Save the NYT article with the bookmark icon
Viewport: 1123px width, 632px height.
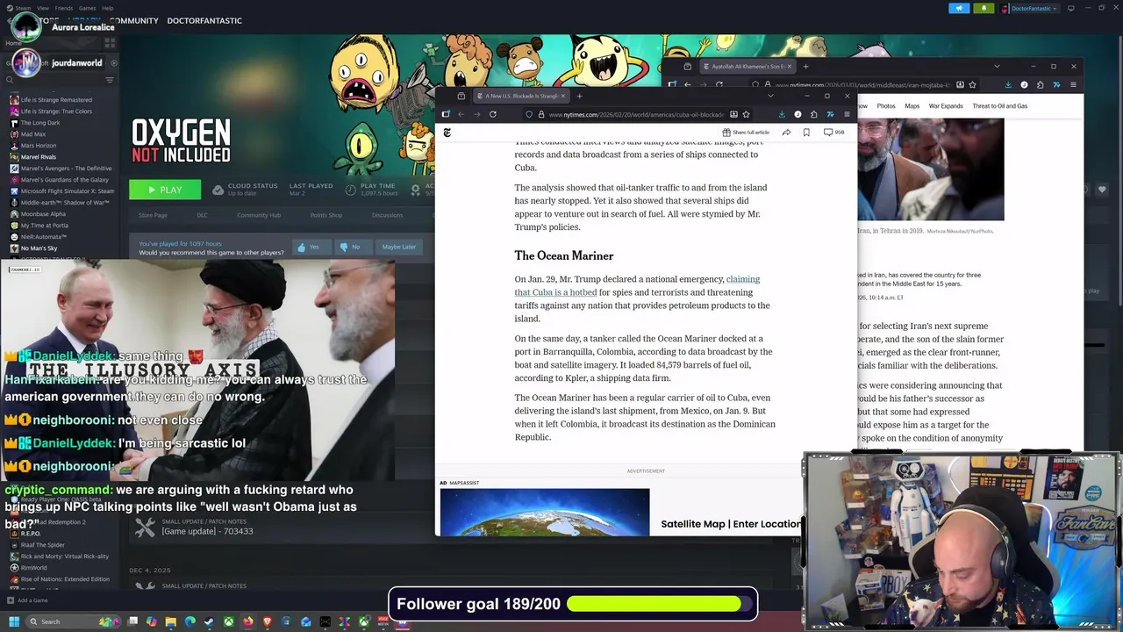806,133
